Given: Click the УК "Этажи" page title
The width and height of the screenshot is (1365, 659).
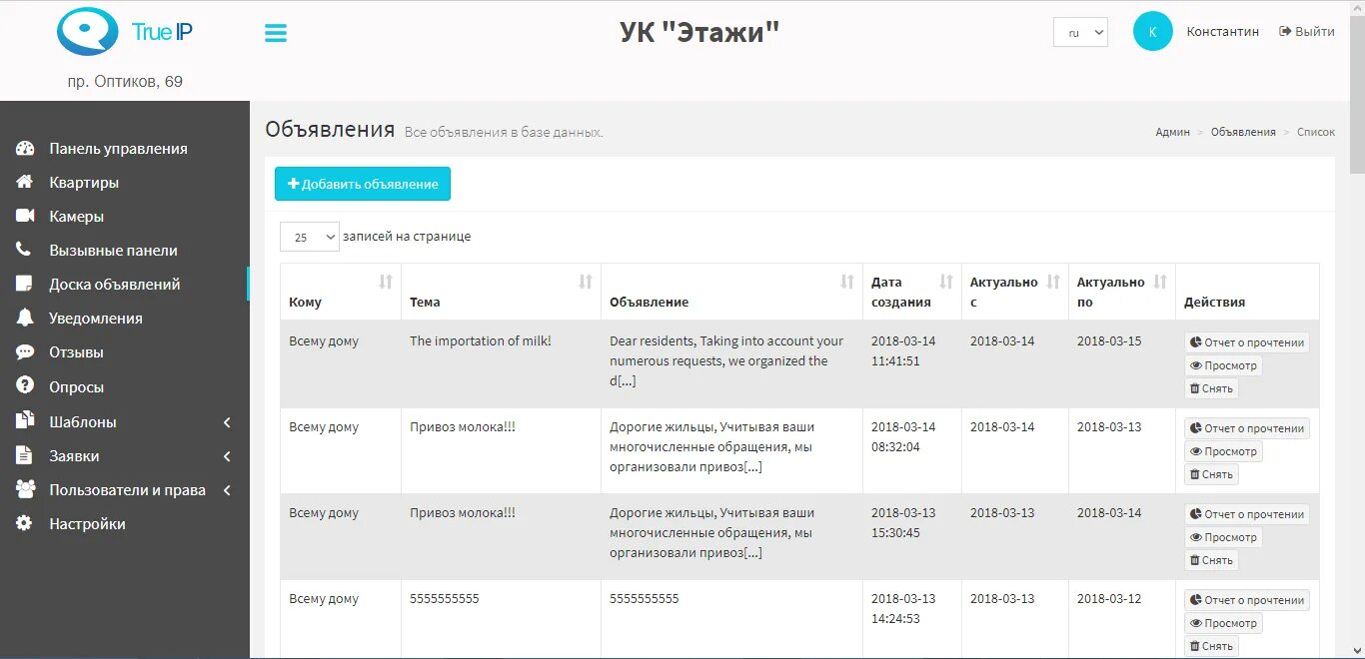Looking at the screenshot, I should coord(699,32).
